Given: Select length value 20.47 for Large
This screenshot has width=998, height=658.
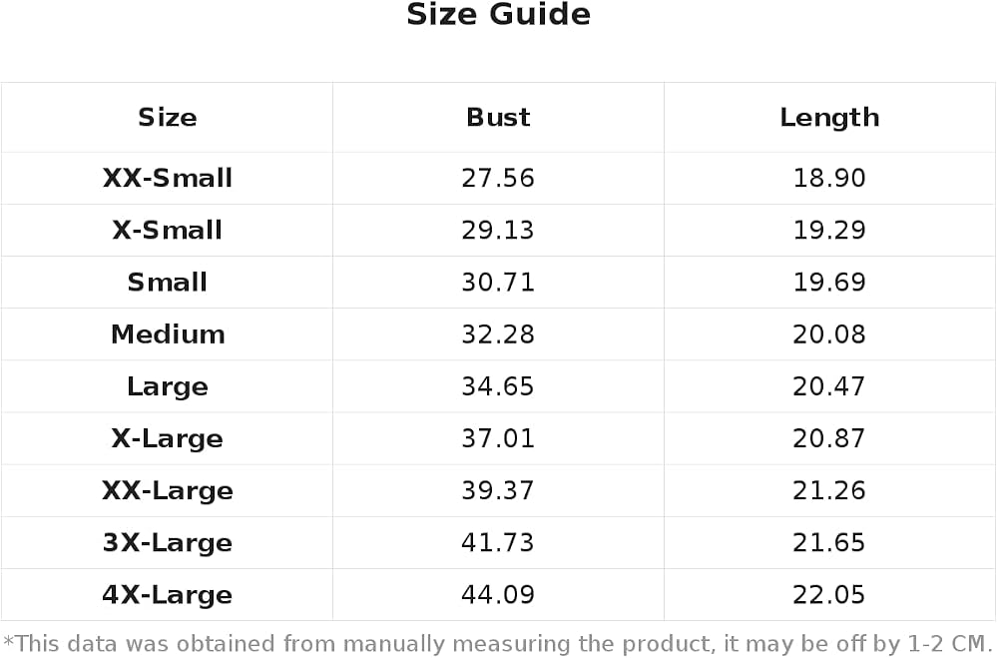Looking at the screenshot, I should click(x=829, y=386).
